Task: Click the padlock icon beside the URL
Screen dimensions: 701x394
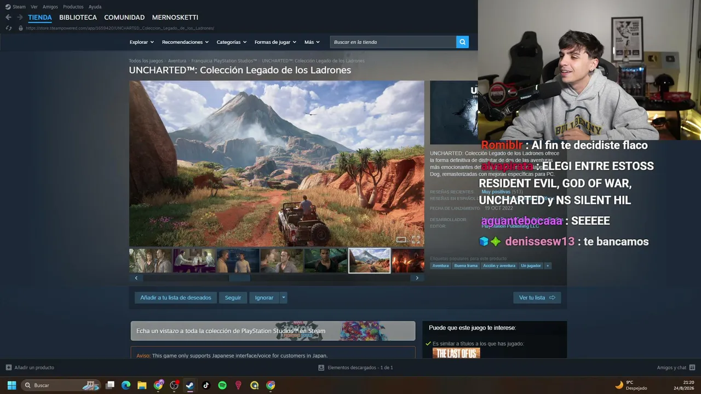Action: pyautogui.click(x=21, y=28)
